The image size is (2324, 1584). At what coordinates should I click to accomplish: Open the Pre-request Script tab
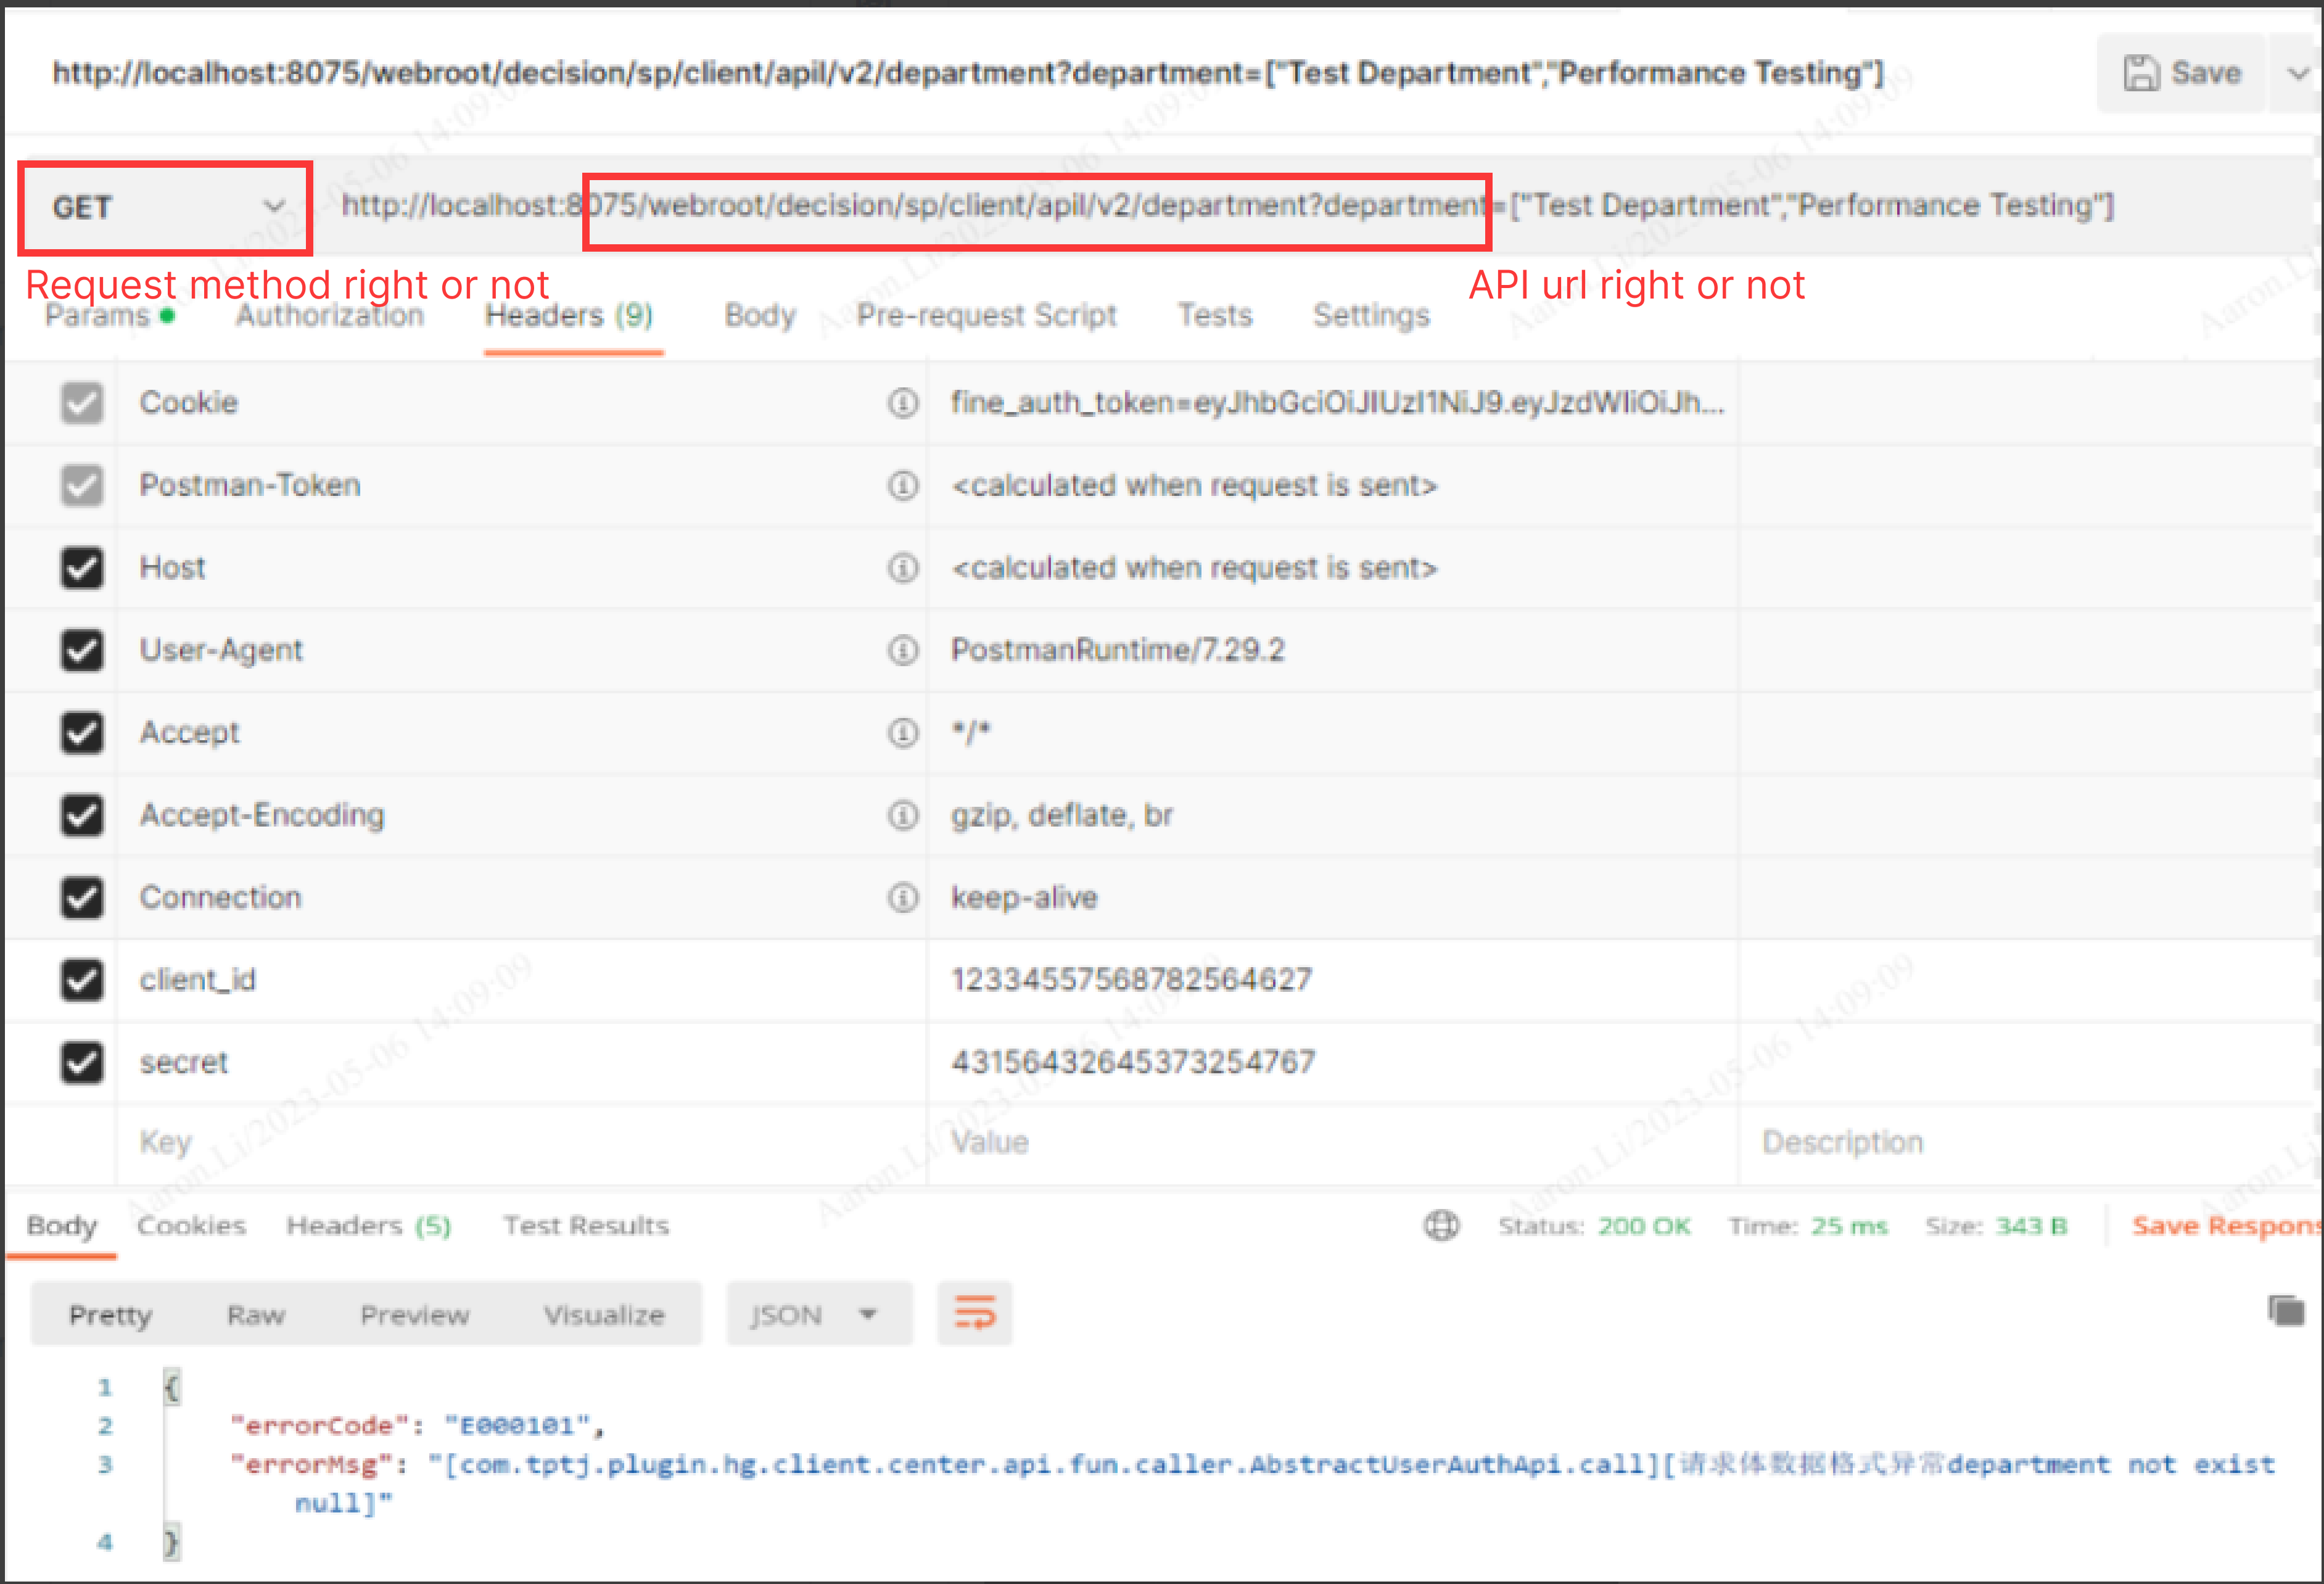click(986, 316)
